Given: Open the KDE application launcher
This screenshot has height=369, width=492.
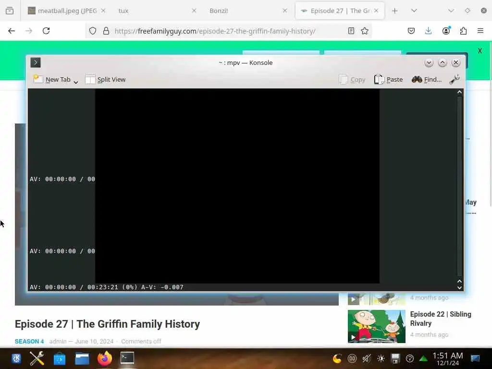Looking at the screenshot, I should click(x=16, y=358).
